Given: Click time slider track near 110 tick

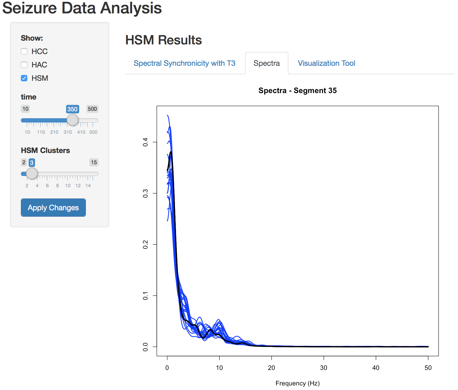Looking at the screenshot, I should coord(41,120).
